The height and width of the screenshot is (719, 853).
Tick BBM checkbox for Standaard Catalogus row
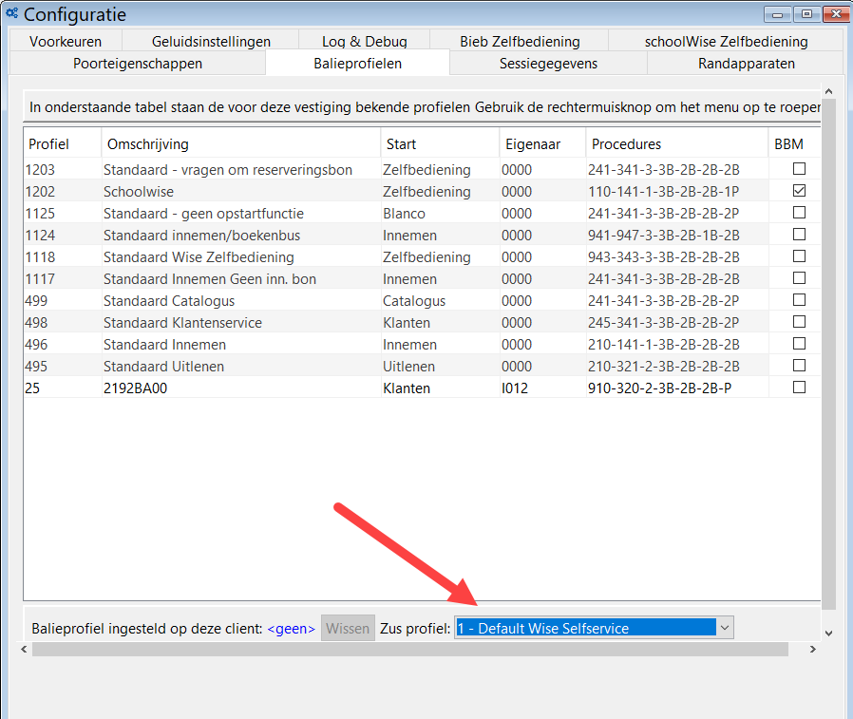point(799,300)
